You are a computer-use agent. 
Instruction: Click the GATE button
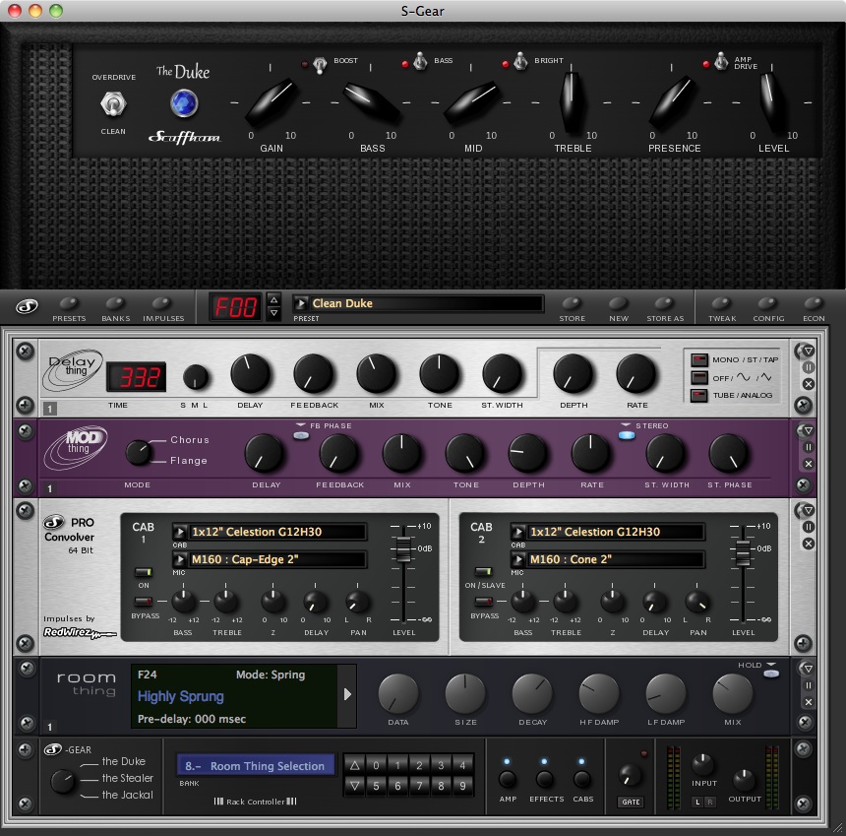point(631,802)
